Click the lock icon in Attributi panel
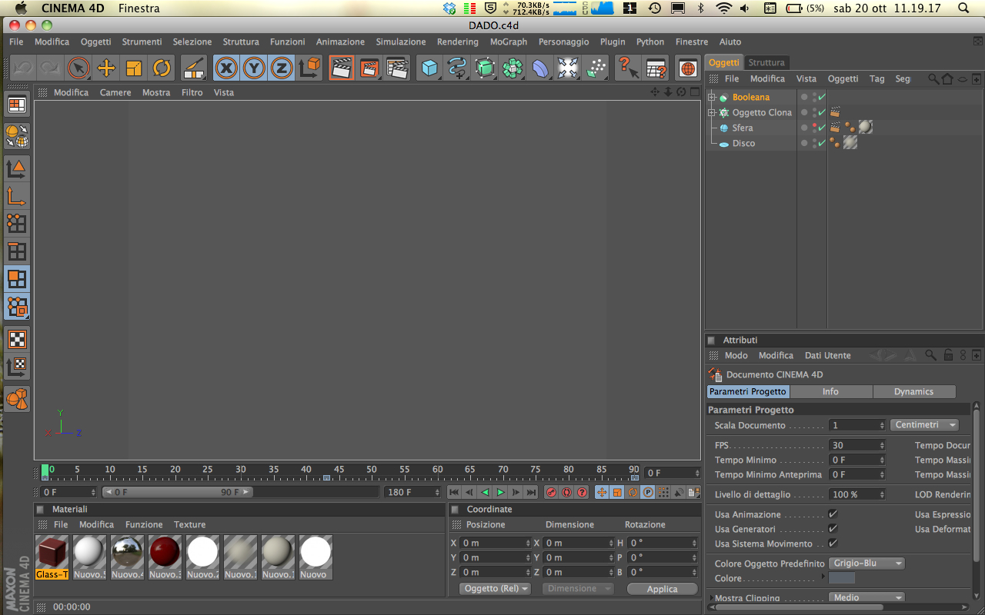 click(948, 355)
